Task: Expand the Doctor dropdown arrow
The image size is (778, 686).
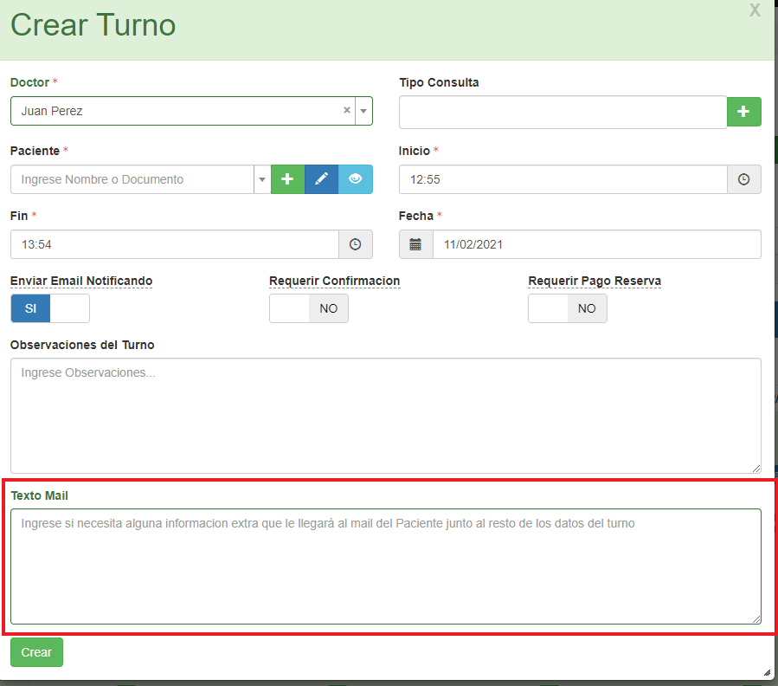Action: point(363,111)
